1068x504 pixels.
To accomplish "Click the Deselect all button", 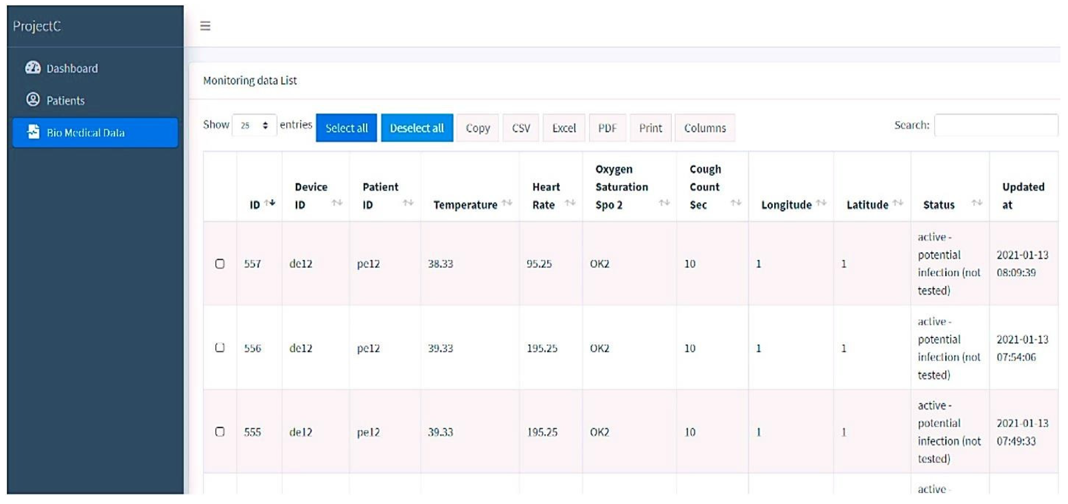I will click(x=417, y=128).
